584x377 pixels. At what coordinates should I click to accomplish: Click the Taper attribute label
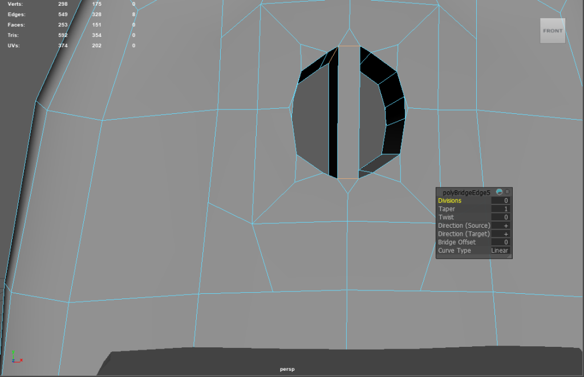447,209
